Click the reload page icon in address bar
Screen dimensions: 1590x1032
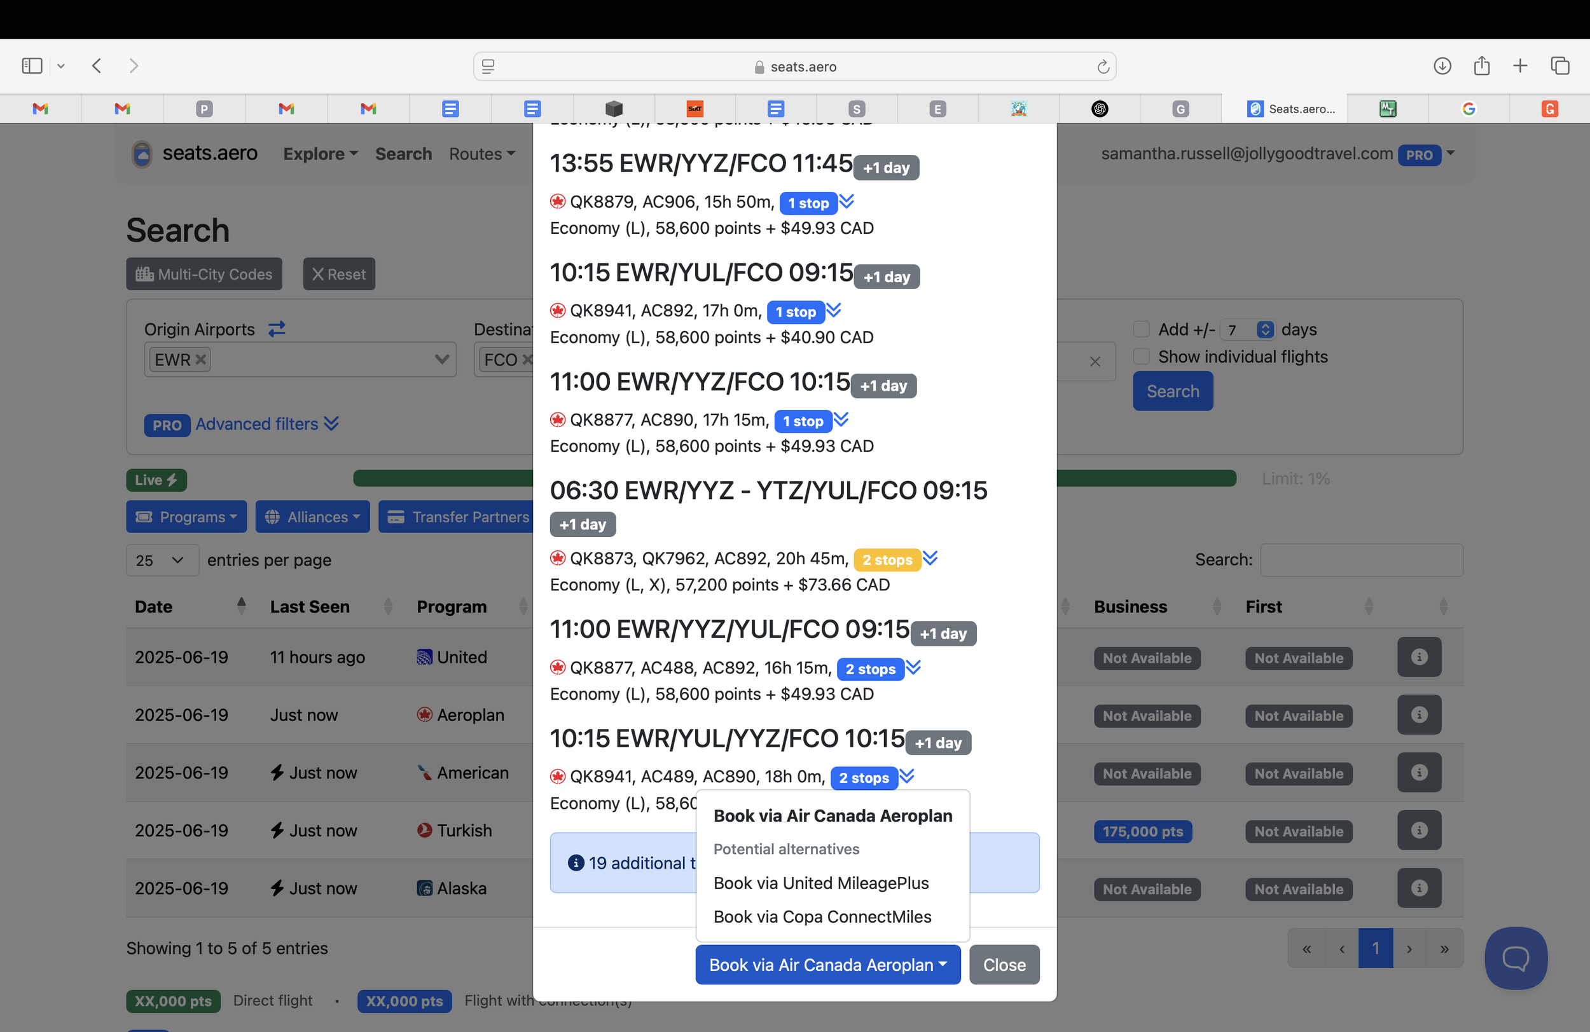1103,67
